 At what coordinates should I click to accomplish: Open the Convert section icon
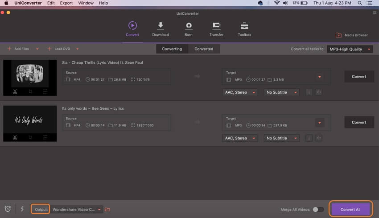pyautogui.click(x=132, y=25)
